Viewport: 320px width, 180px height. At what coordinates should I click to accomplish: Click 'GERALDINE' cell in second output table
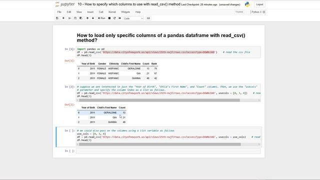click(x=110, y=112)
